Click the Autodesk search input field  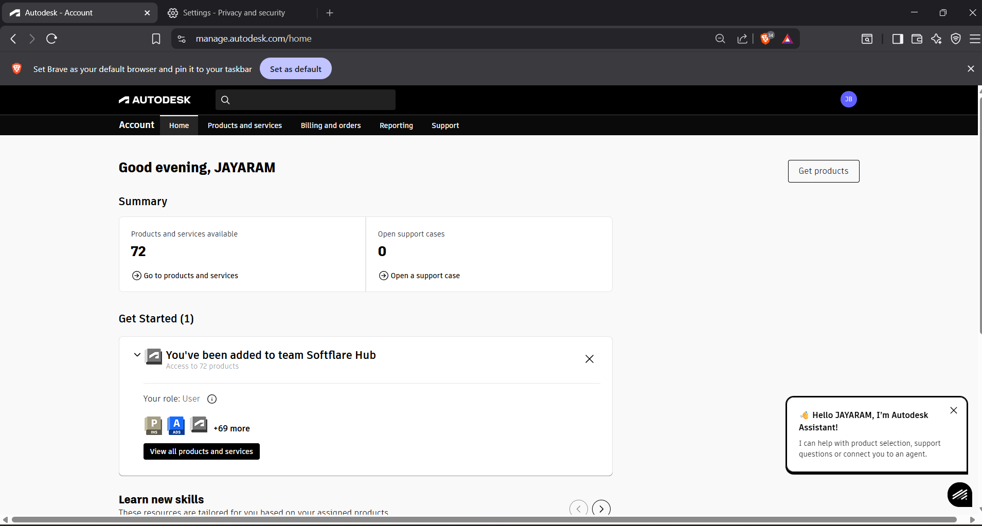click(306, 100)
